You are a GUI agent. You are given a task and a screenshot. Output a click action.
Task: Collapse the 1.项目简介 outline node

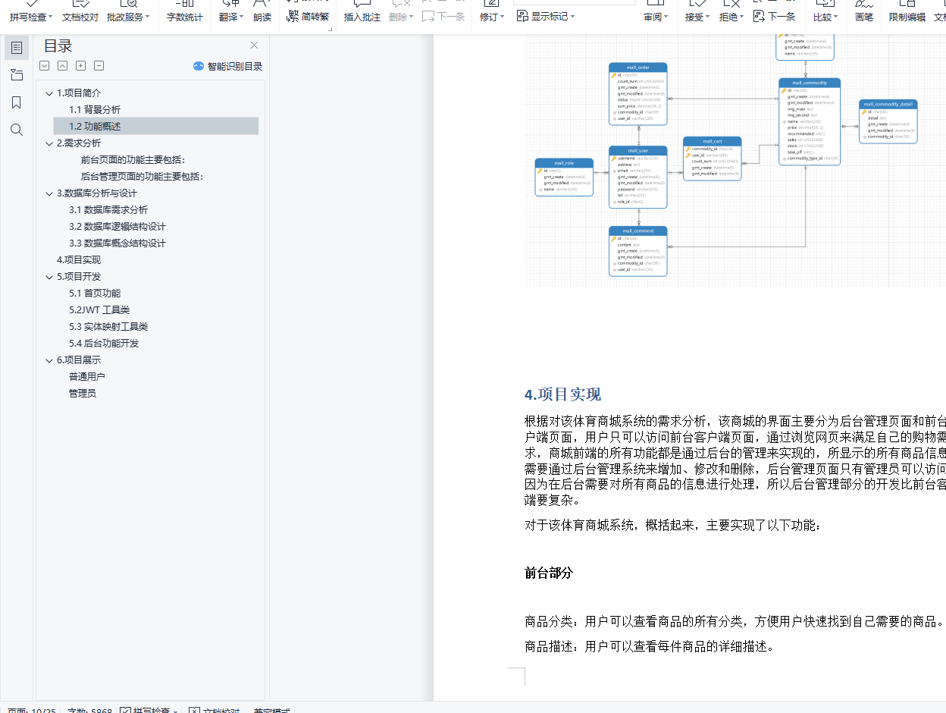pos(49,93)
